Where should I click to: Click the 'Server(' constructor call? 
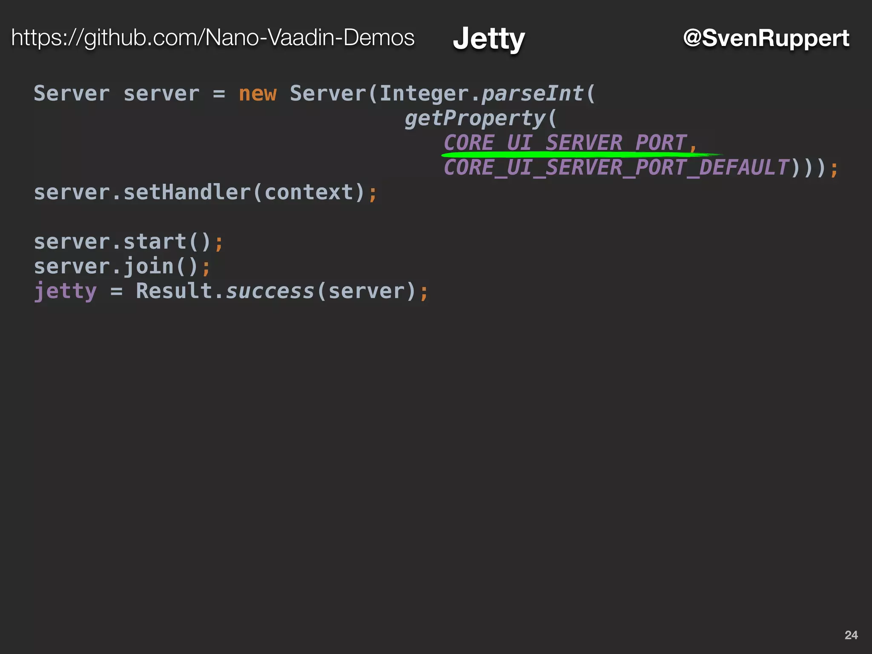(x=332, y=93)
